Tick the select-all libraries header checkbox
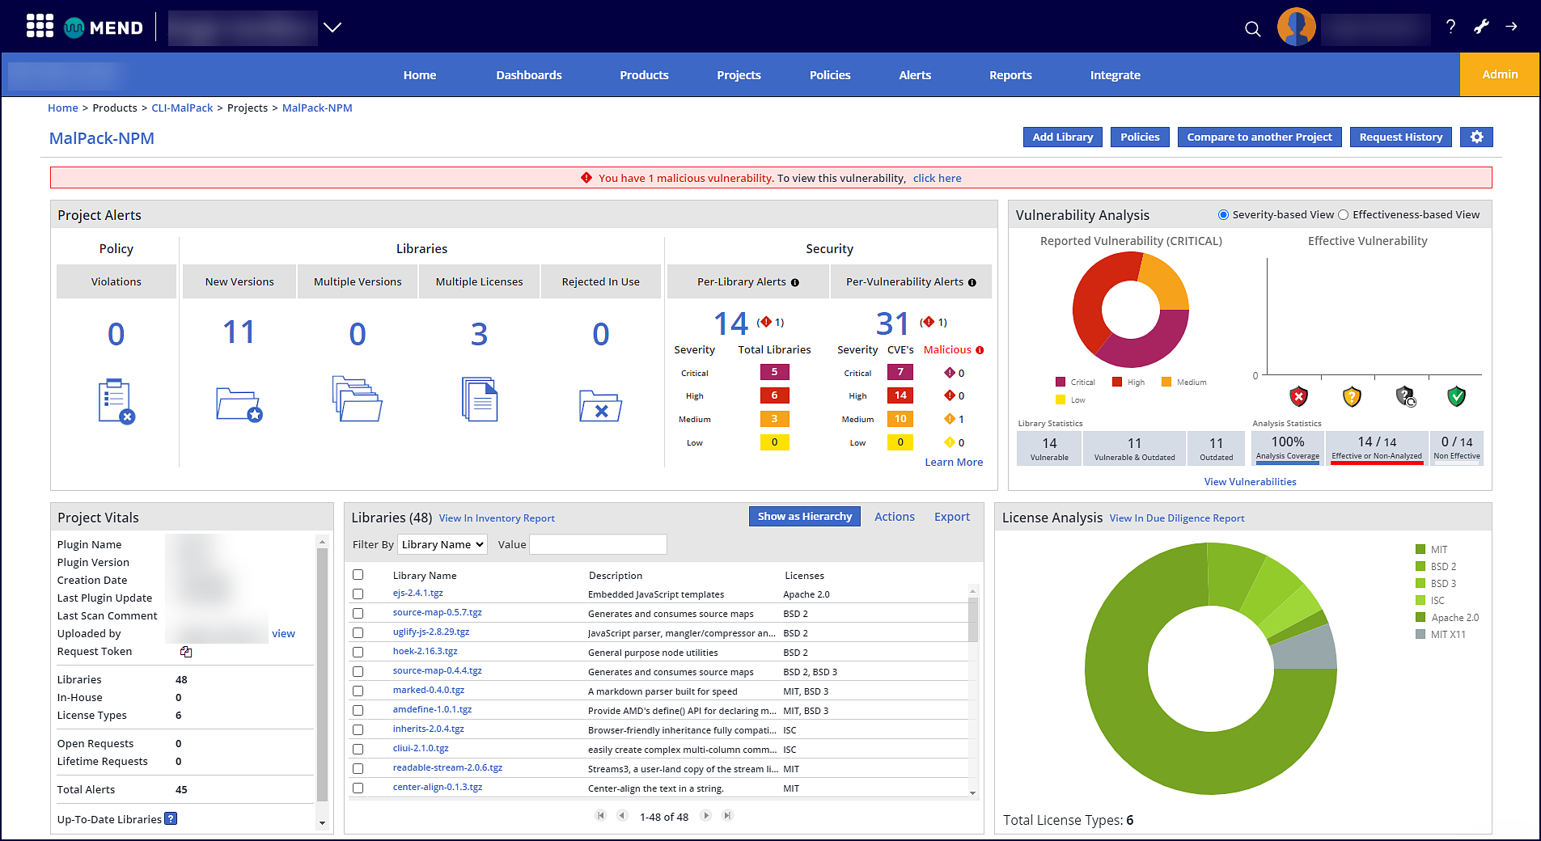Screen dimensions: 1541x841 [x=358, y=575]
